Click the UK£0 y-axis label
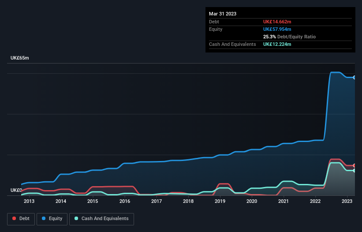Screen dimensions: 362x232 16,190
